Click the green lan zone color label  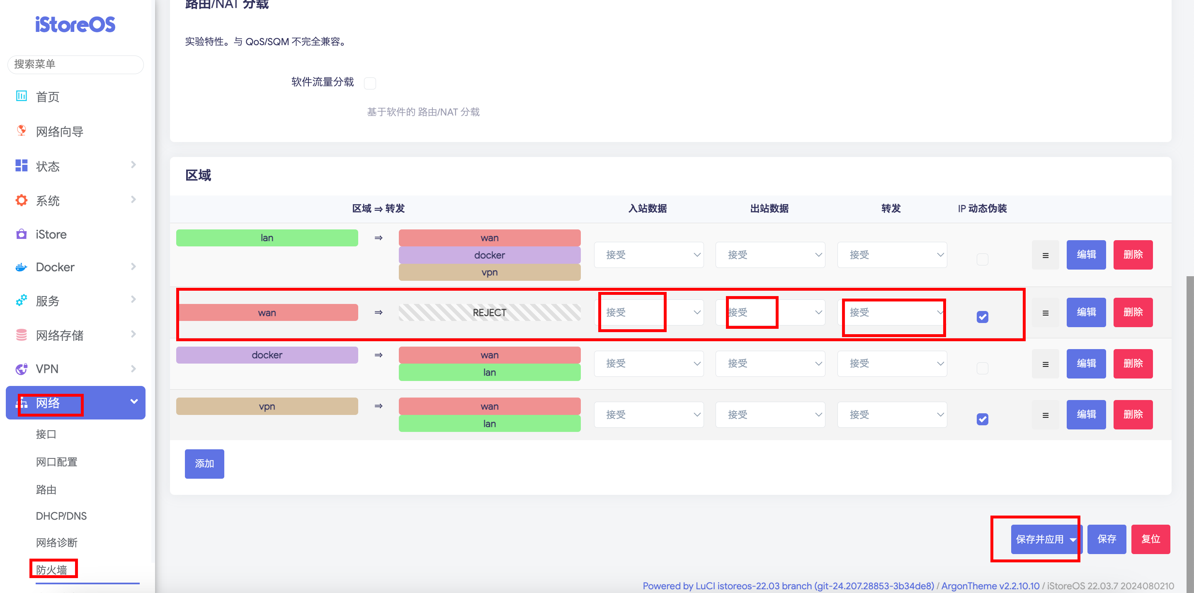click(x=267, y=238)
